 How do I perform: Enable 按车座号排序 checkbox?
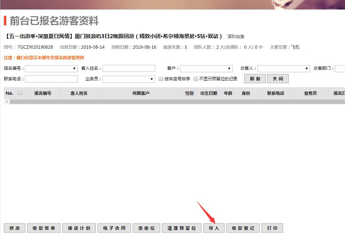(161, 79)
